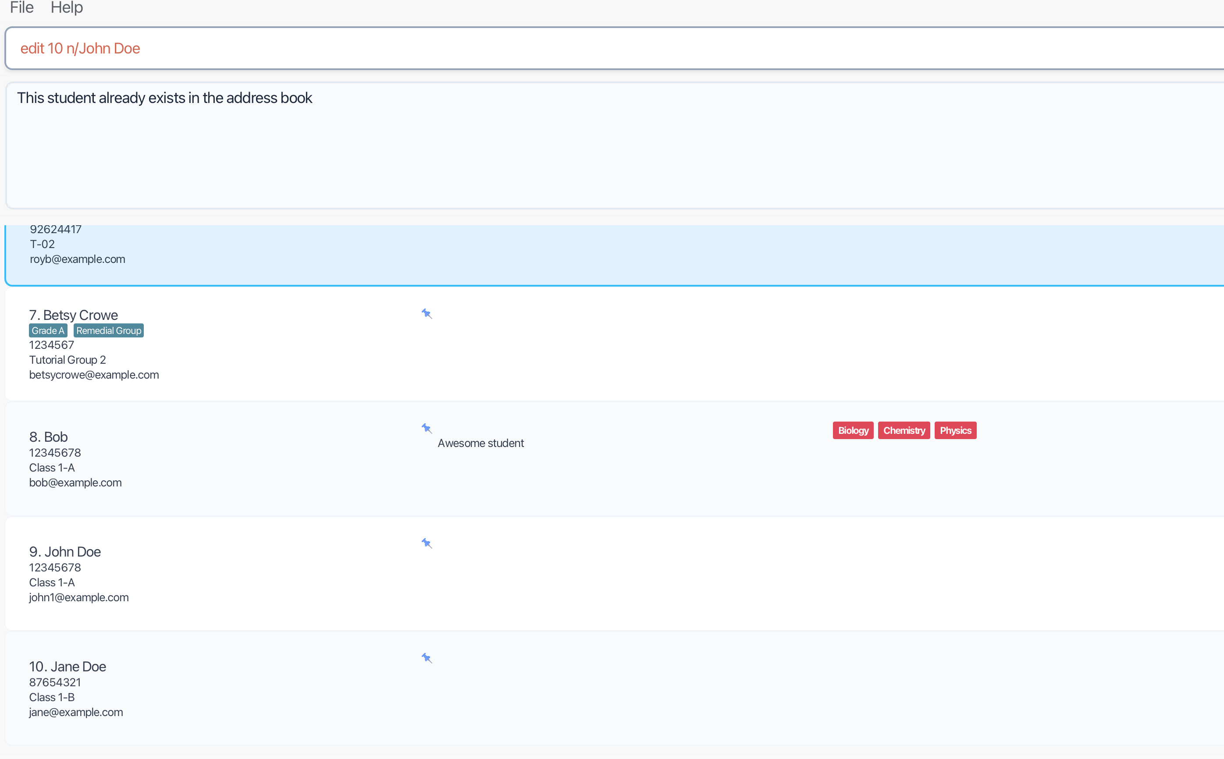1224x759 pixels.
Task: Open the File menu
Action: click(x=21, y=7)
